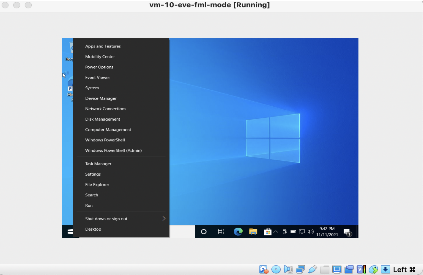Launch Task Manager from the menu
This screenshot has height=275, width=423.
click(x=98, y=164)
